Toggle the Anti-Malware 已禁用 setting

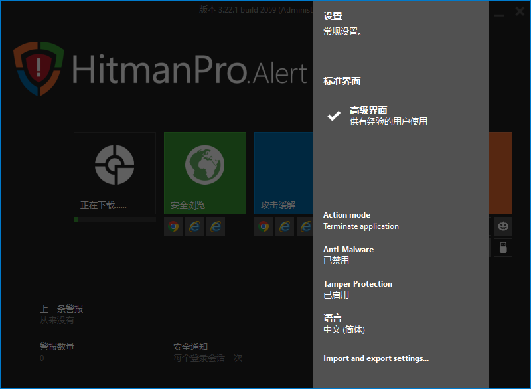[x=348, y=255]
